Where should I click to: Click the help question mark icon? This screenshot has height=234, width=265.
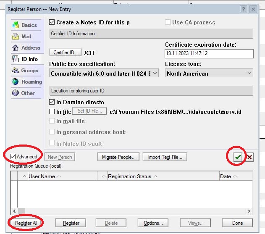coord(244,9)
